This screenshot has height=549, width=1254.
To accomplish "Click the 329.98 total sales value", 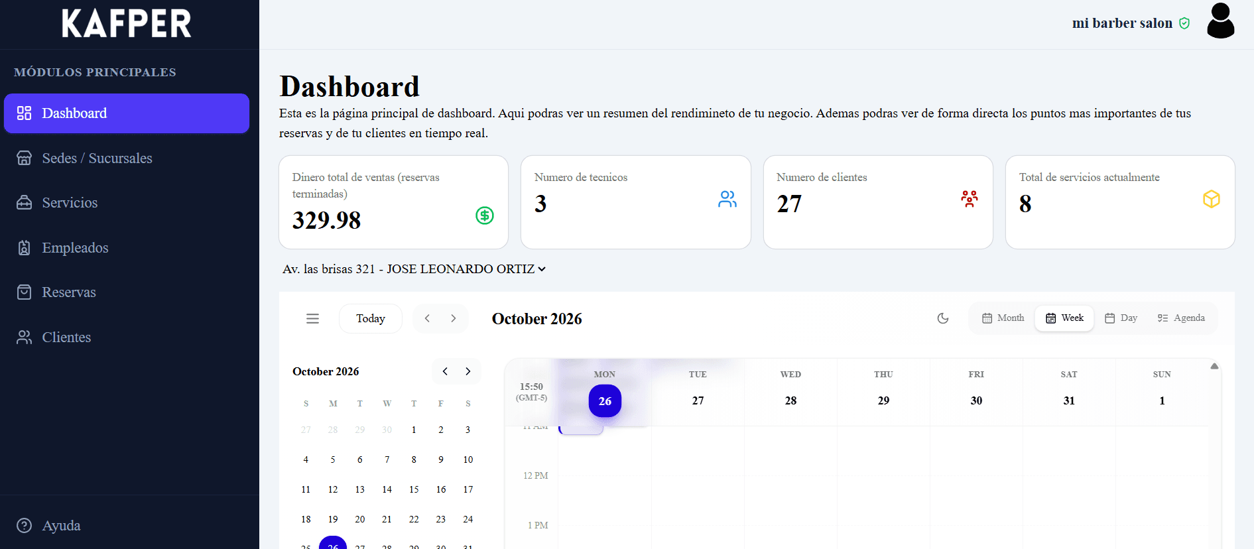I will [326, 220].
